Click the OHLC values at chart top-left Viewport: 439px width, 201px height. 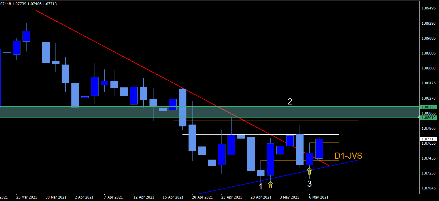pyautogui.click(x=28, y=4)
